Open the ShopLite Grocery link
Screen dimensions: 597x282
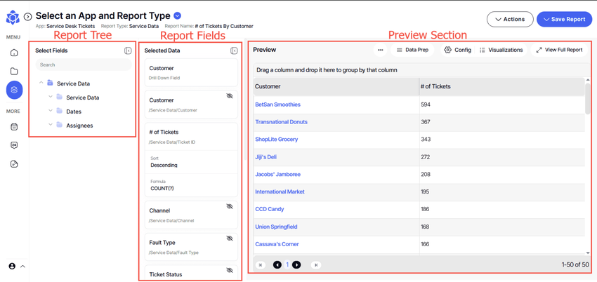click(x=277, y=140)
